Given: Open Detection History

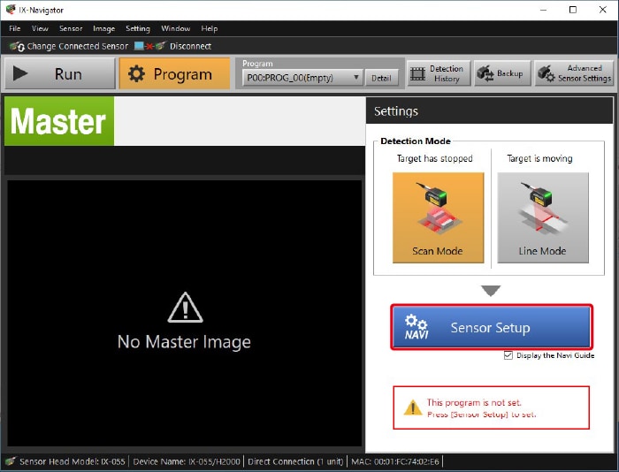Looking at the screenshot, I should coord(439,73).
